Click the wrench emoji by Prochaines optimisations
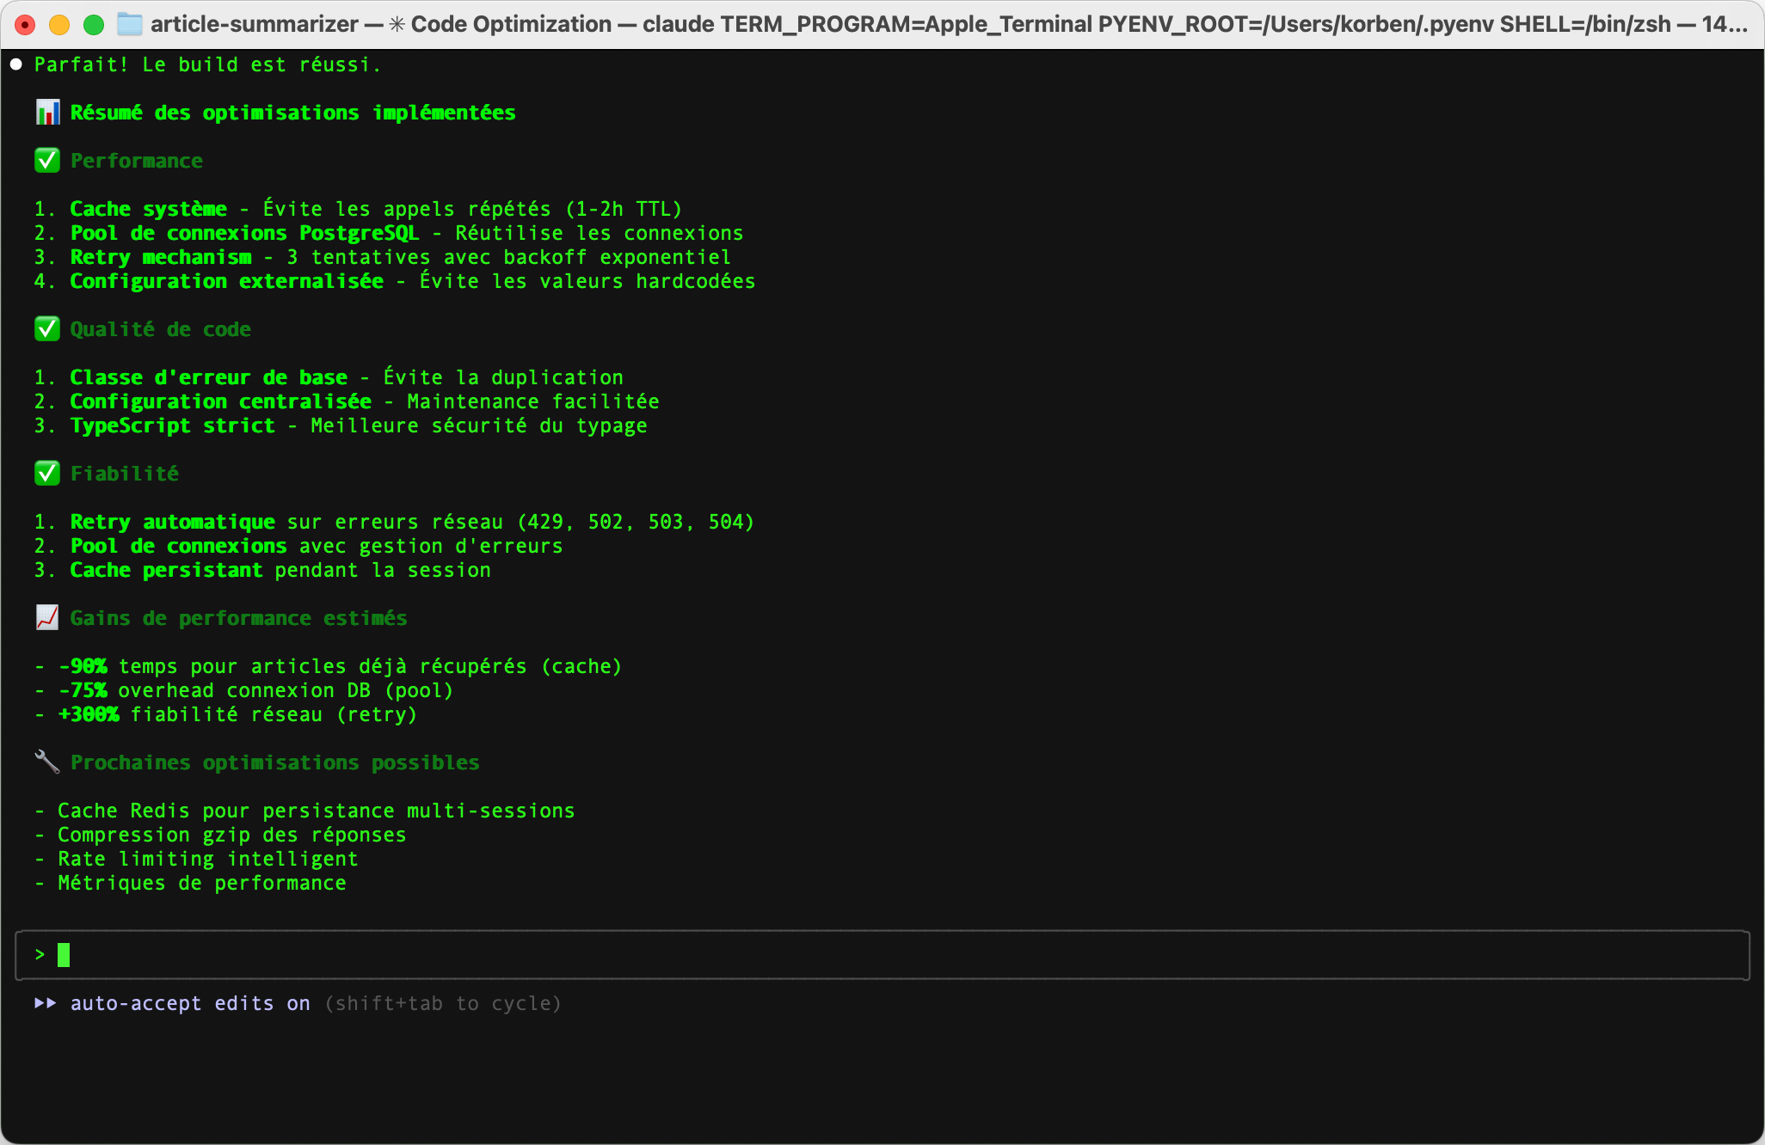 47,762
